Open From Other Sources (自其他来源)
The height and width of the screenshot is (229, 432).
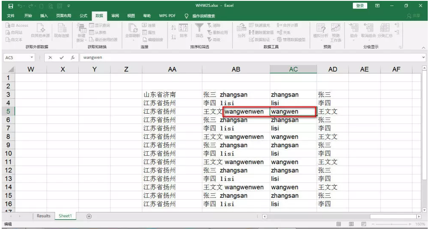coord(40,31)
